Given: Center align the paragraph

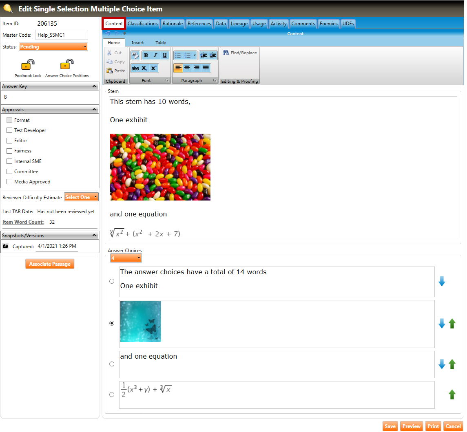Looking at the screenshot, I should click(x=187, y=68).
